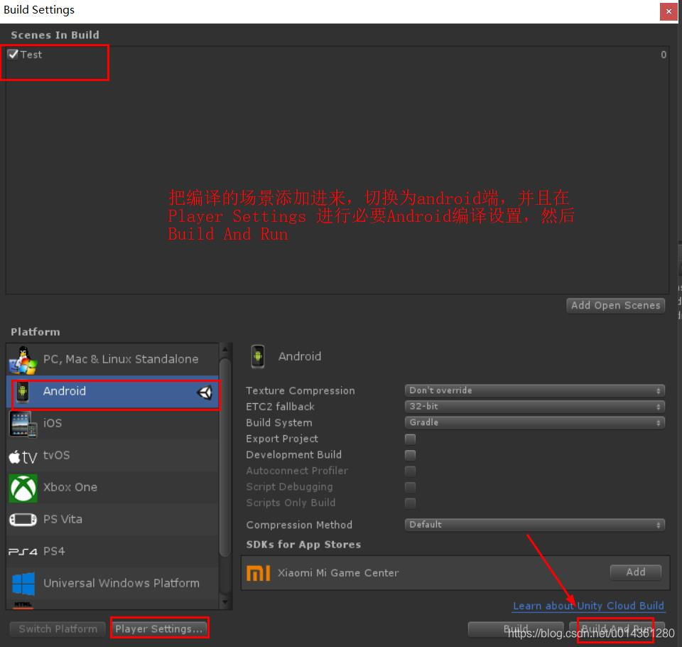Click the Xiaomi Mi orange logo icon
Image resolution: width=682 pixels, height=647 pixels.
(259, 573)
